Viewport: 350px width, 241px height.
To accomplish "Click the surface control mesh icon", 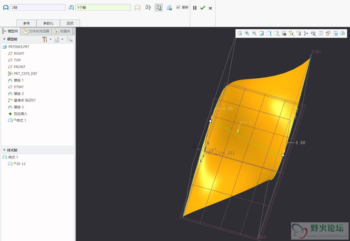I will (x=137, y=8).
